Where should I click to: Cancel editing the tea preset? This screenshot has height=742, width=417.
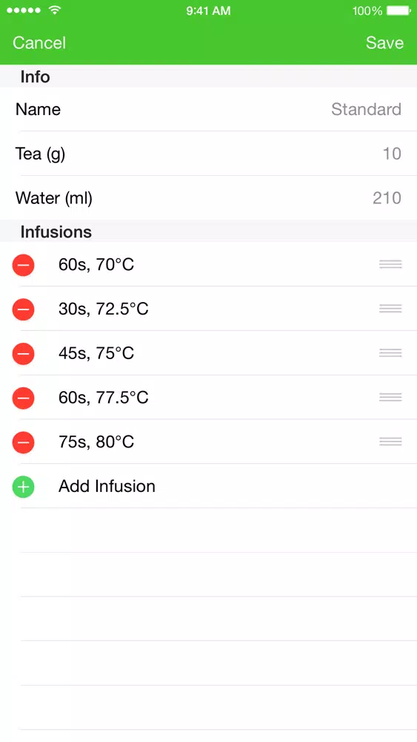[39, 42]
